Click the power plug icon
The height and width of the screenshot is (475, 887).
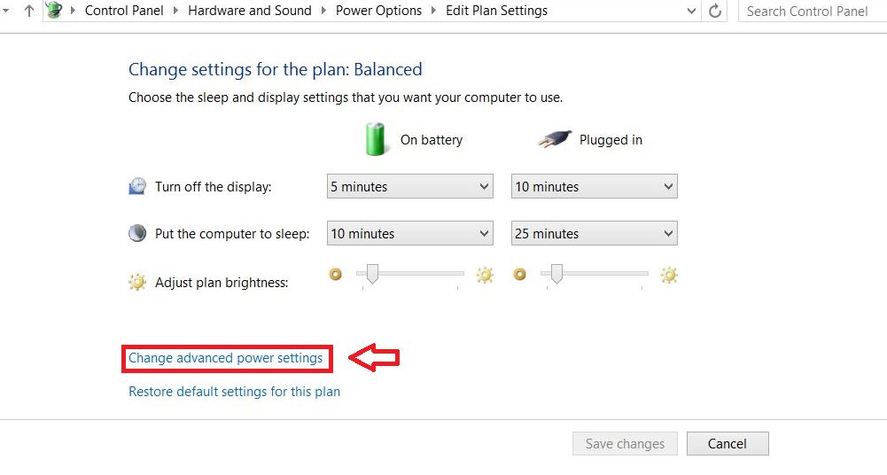553,140
